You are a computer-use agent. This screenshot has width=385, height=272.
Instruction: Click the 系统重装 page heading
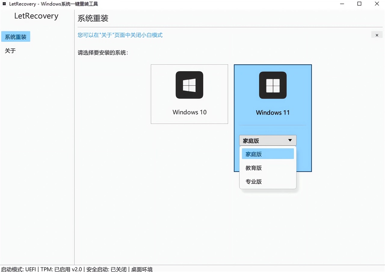click(x=93, y=18)
